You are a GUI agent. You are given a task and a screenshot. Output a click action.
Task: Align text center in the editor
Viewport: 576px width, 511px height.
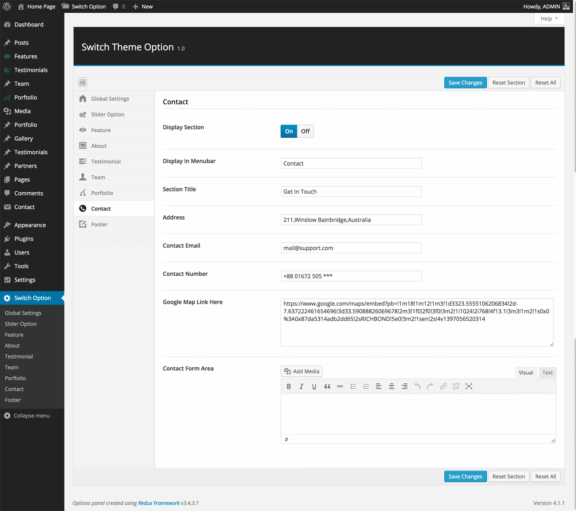pyautogui.click(x=391, y=386)
